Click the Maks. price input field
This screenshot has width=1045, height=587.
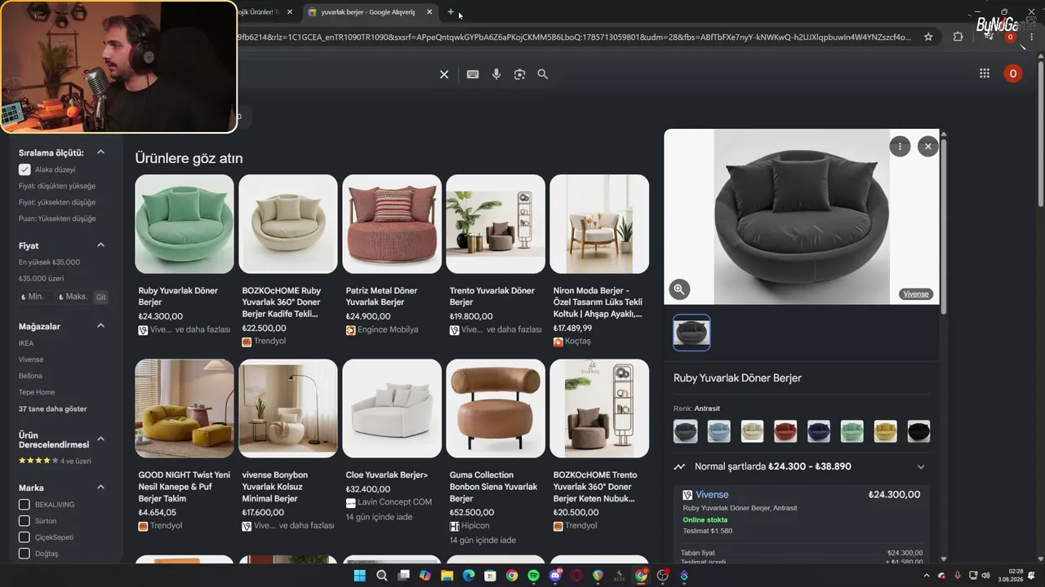73,298
